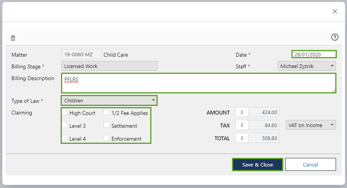Click the trash delete icon
The image size is (347, 188).
[13, 38]
